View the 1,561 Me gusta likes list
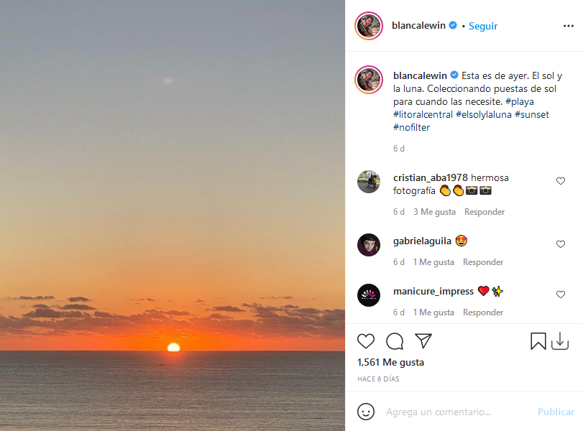This screenshot has width=583, height=431. coord(390,363)
